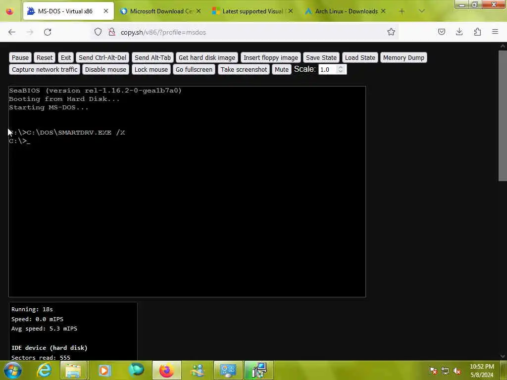Close the Microsoft Download Center tab

pyautogui.click(x=199, y=11)
